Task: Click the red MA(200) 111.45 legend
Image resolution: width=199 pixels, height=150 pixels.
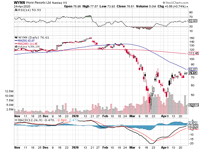Action: [26, 44]
